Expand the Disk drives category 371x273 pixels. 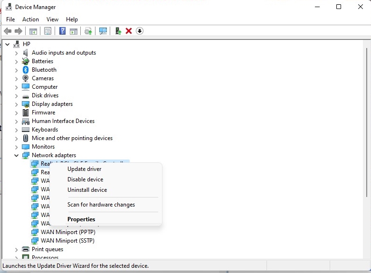16,95
